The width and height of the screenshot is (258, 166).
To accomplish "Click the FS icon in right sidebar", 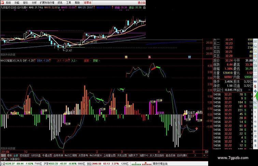I will coord(255,103).
